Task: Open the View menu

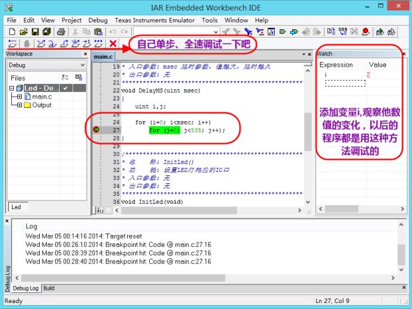Action: pyautogui.click(x=48, y=21)
